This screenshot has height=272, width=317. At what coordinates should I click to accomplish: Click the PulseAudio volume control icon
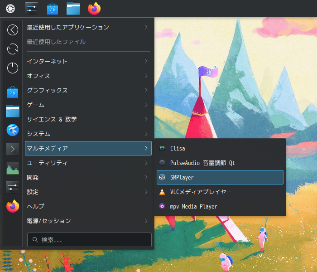click(162, 163)
